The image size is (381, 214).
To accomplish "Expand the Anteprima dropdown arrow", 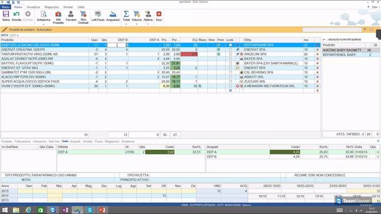I will (43, 24).
